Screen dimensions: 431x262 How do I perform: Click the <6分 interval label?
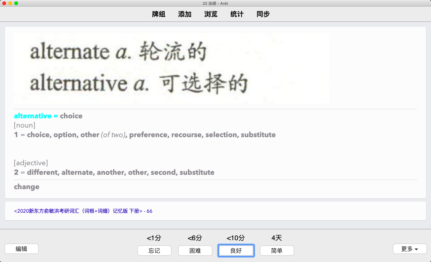point(195,238)
